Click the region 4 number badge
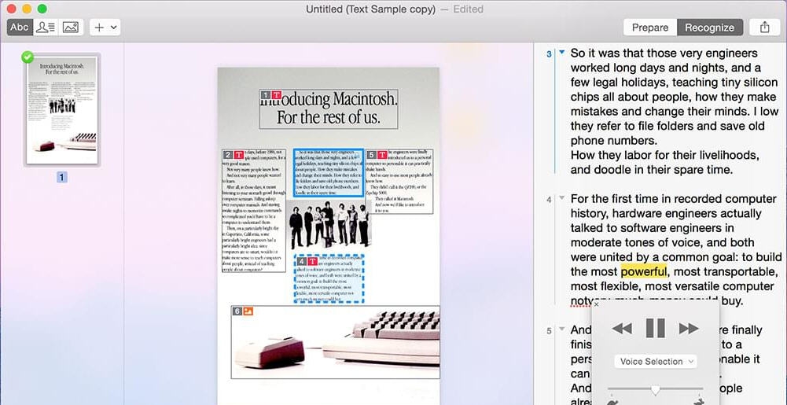Viewport: 787px width, 405px height. [302, 261]
